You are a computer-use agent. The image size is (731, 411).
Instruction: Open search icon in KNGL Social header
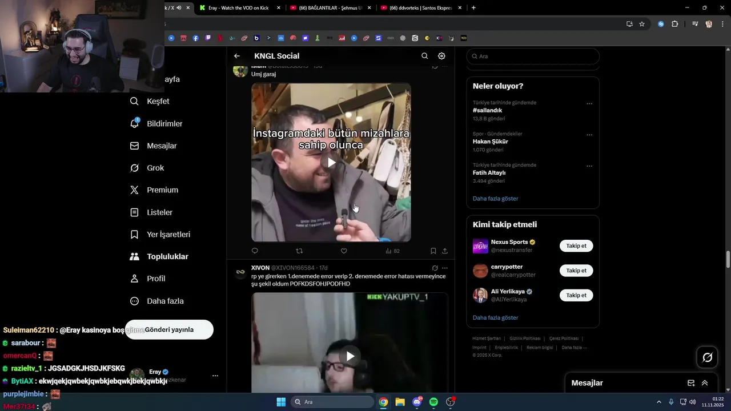(424, 56)
